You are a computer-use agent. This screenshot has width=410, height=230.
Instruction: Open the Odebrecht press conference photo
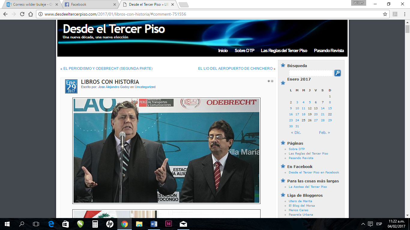click(x=166, y=151)
